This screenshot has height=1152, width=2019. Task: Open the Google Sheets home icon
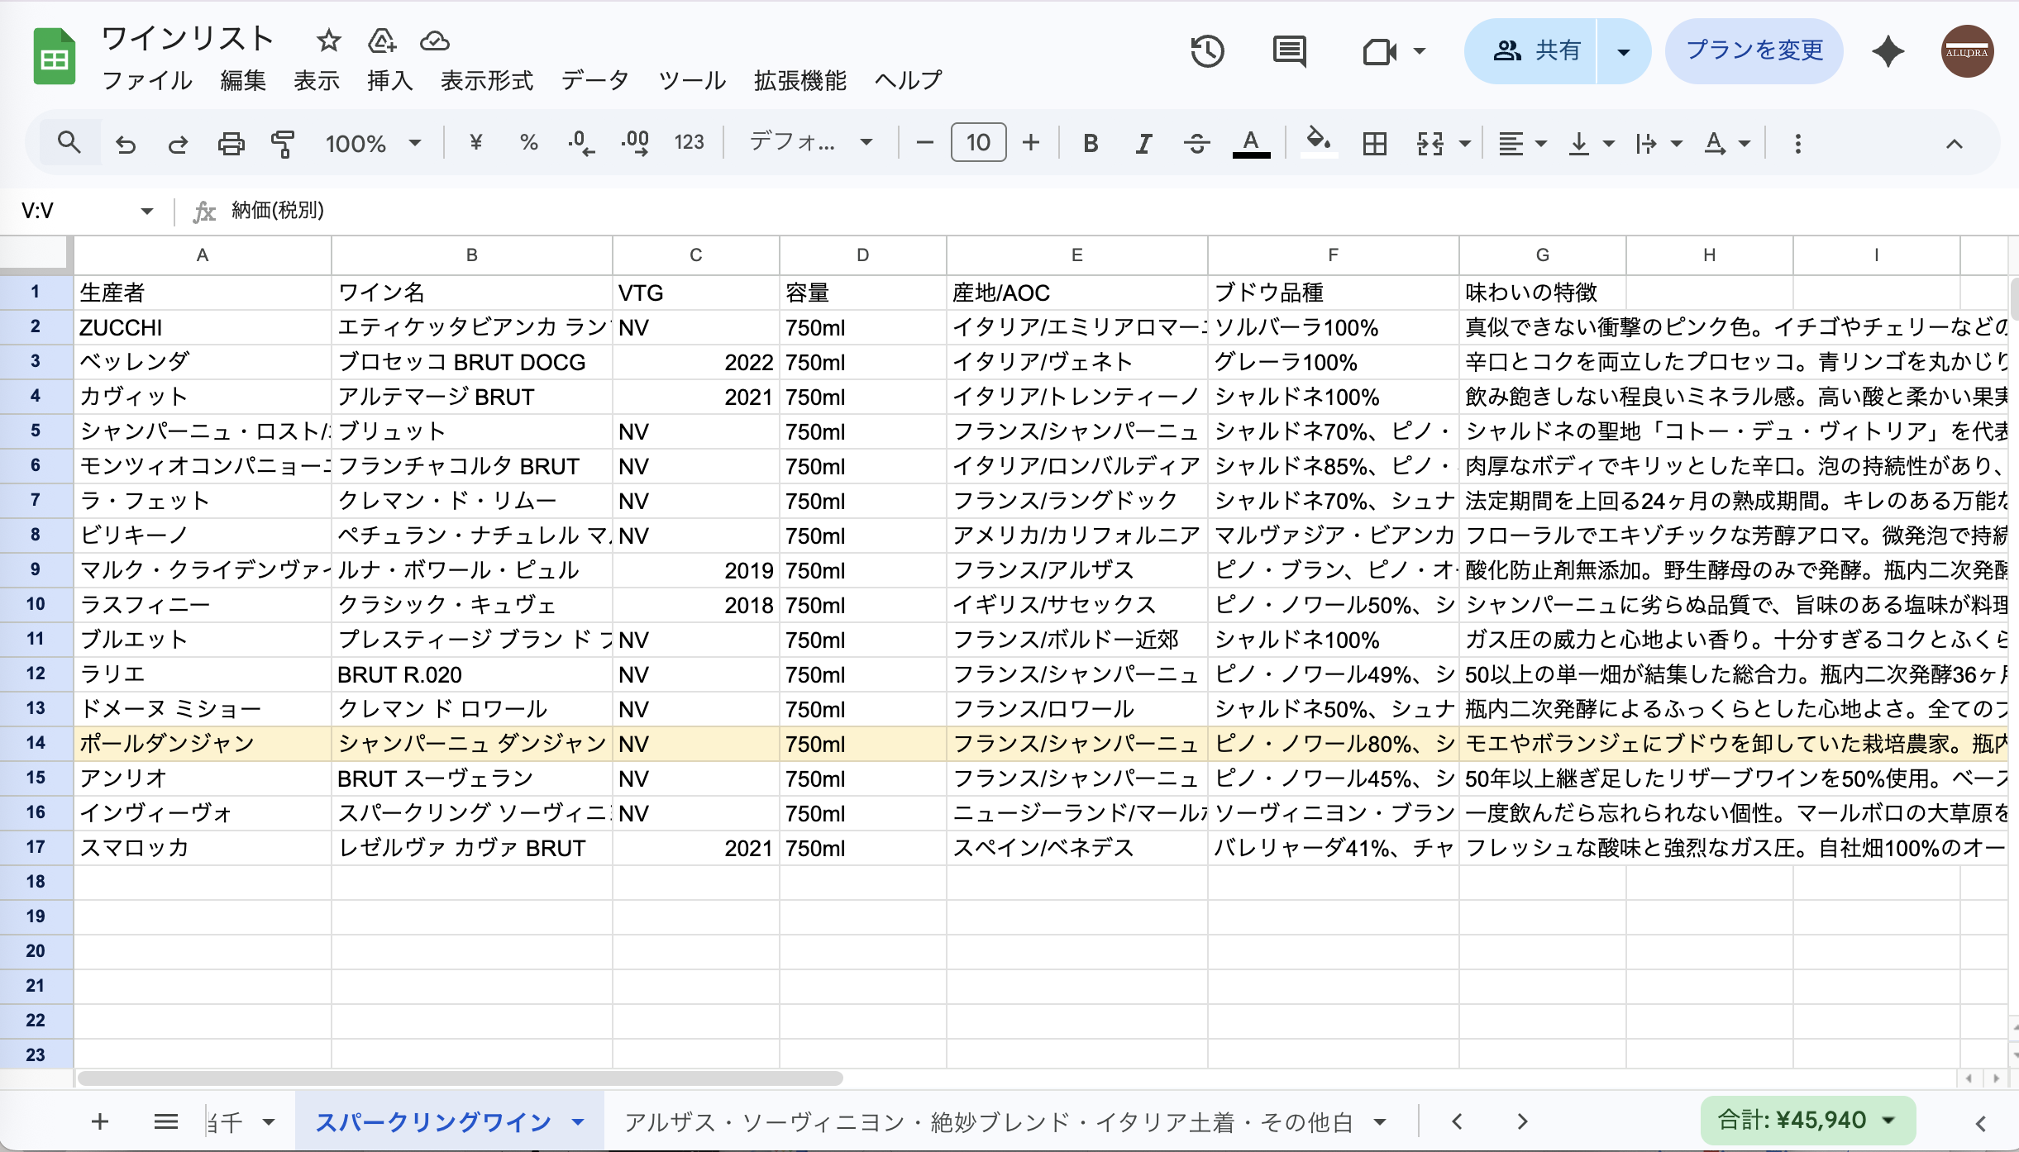click(55, 56)
